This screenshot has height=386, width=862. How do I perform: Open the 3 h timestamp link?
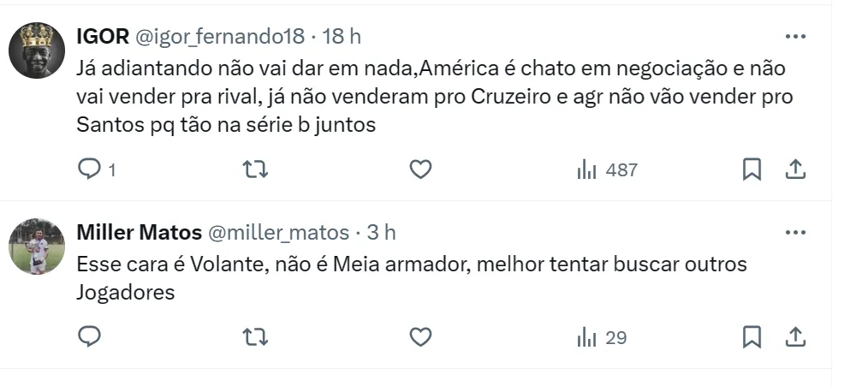click(382, 233)
